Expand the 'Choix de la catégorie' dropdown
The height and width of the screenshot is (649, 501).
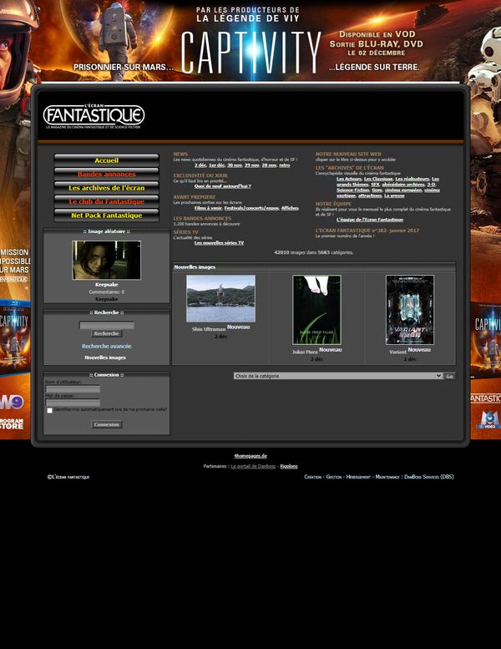tap(338, 376)
